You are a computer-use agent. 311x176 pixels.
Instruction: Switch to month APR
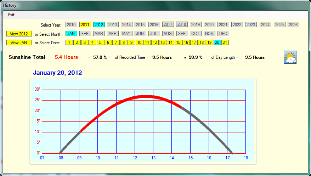point(113,34)
